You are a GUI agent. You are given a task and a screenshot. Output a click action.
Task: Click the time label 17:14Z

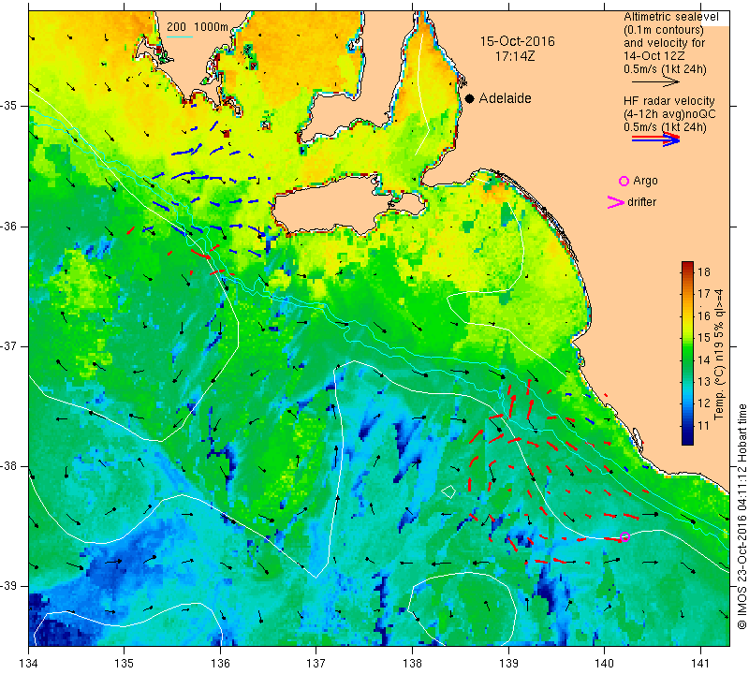tap(515, 56)
